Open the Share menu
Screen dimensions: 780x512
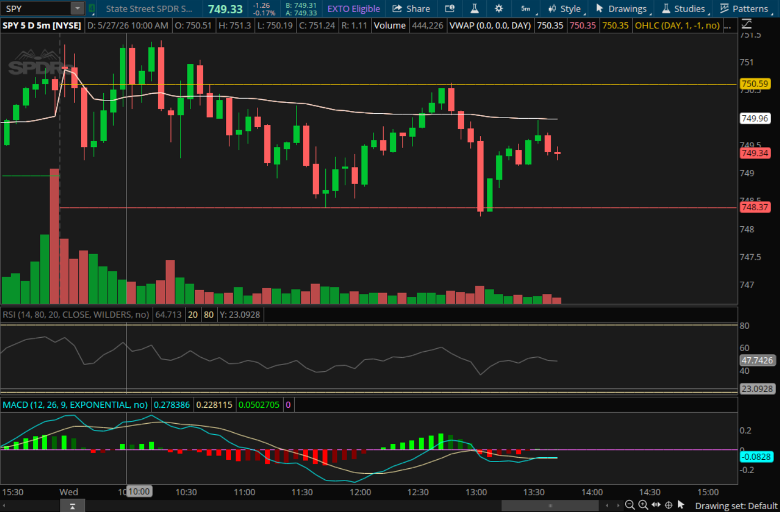[411, 8]
